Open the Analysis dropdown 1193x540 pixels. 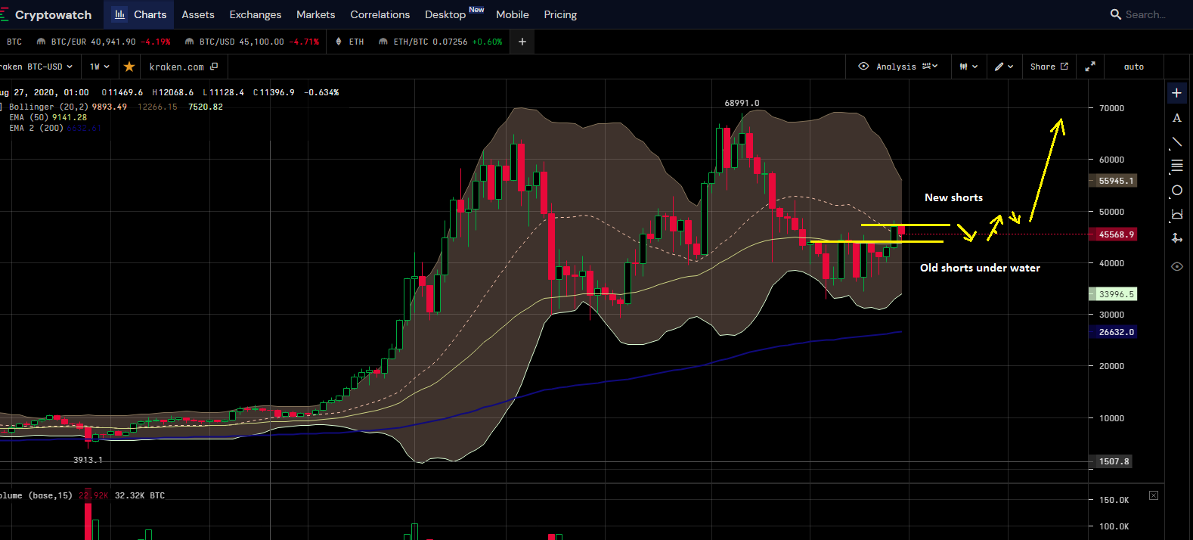click(897, 67)
